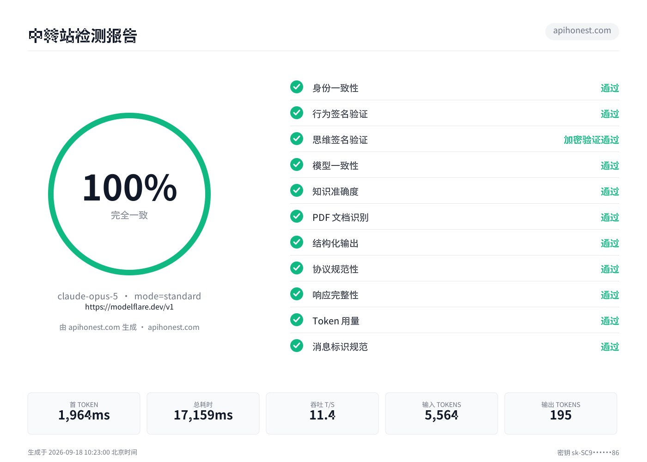Click the 100% circular score gauge
647x462 pixels.
(x=129, y=194)
